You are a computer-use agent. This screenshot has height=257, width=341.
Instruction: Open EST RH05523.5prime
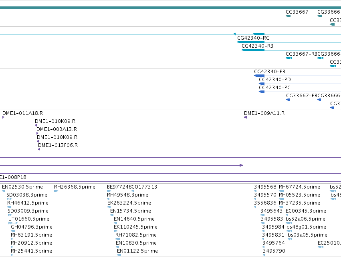coord(299,195)
